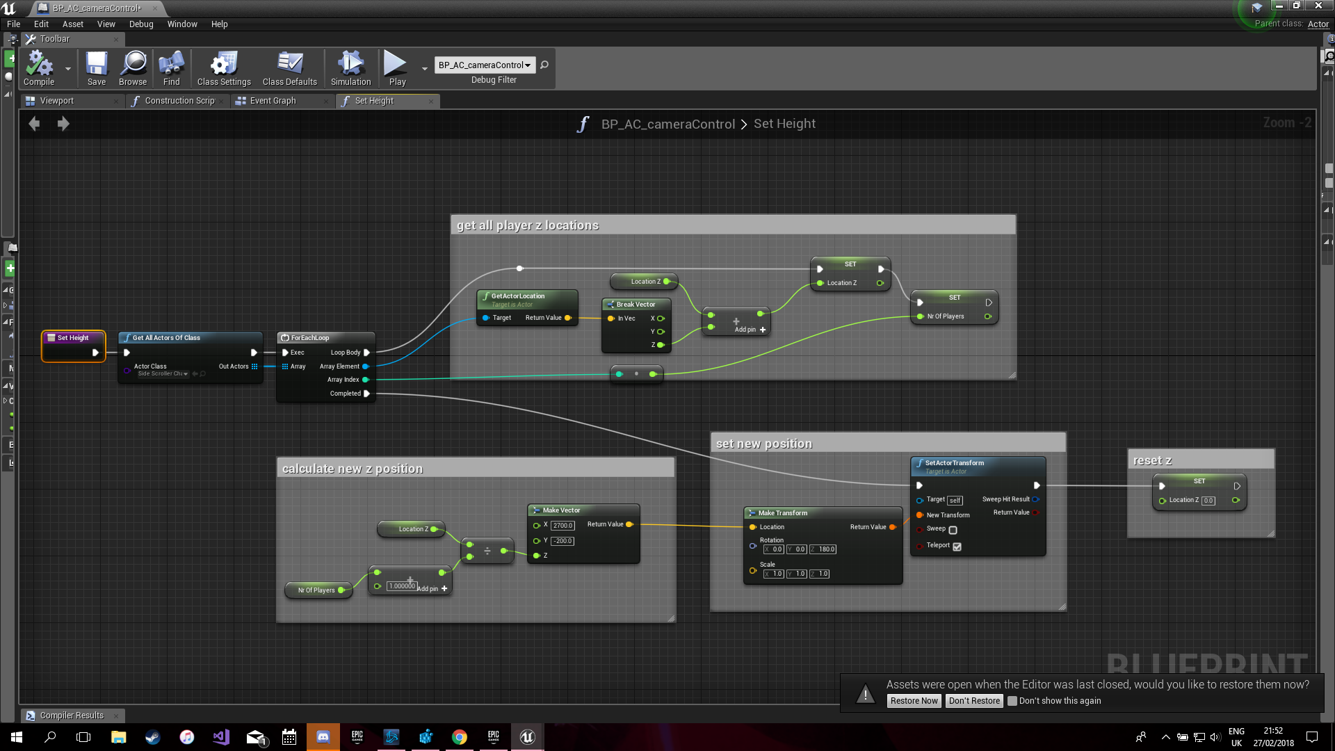Screen dimensions: 1335x751
Task: Click the Loop Body exec pin
Action: [366, 353]
